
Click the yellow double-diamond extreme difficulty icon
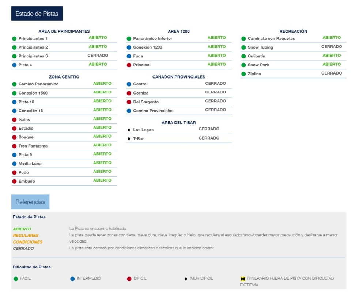[x=243, y=279]
